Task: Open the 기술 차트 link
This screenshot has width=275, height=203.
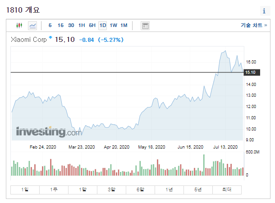Action: (254, 25)
